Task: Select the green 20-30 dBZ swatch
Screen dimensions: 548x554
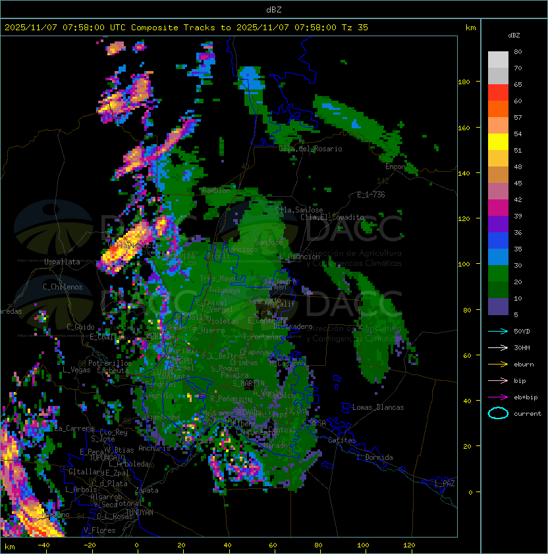Action: pos(498,274)
